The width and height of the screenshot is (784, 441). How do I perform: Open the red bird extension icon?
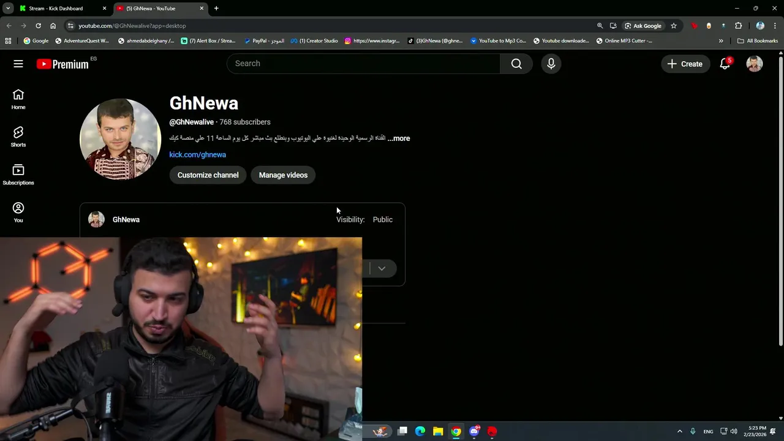(694, 26)
